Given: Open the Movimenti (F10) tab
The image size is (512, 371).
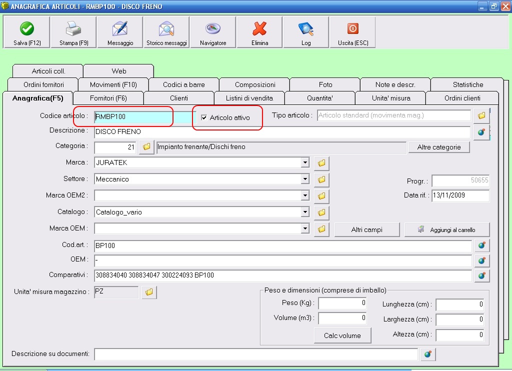Looking at the screenshot, I should (113, 84).
